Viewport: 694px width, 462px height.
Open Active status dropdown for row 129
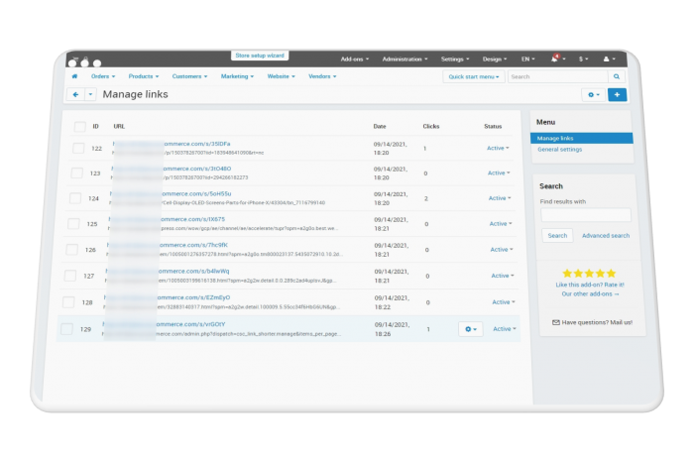coord(505,329)
